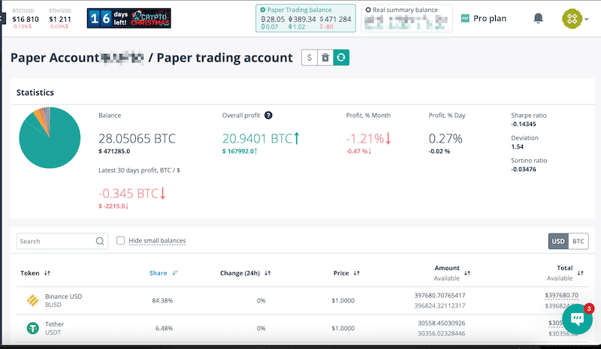Click the dollar sign account button
This screenshot has height=349, width=601.
310,58
